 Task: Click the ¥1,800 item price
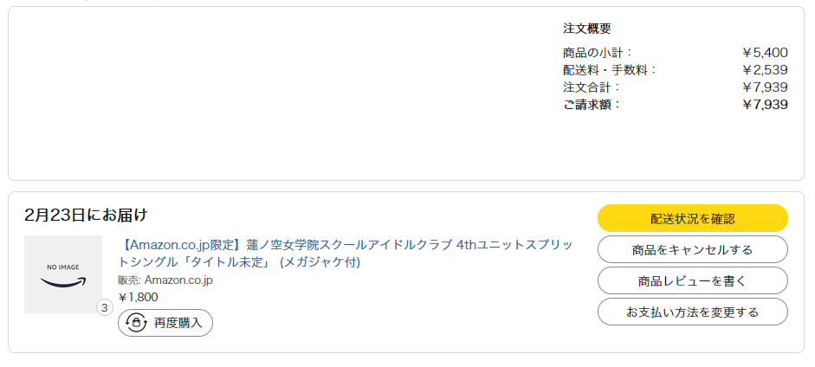coord(138,297)
